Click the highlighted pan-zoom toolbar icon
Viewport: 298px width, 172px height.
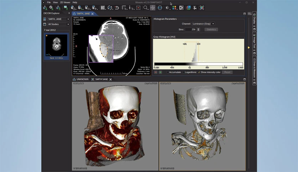(153, 8)
